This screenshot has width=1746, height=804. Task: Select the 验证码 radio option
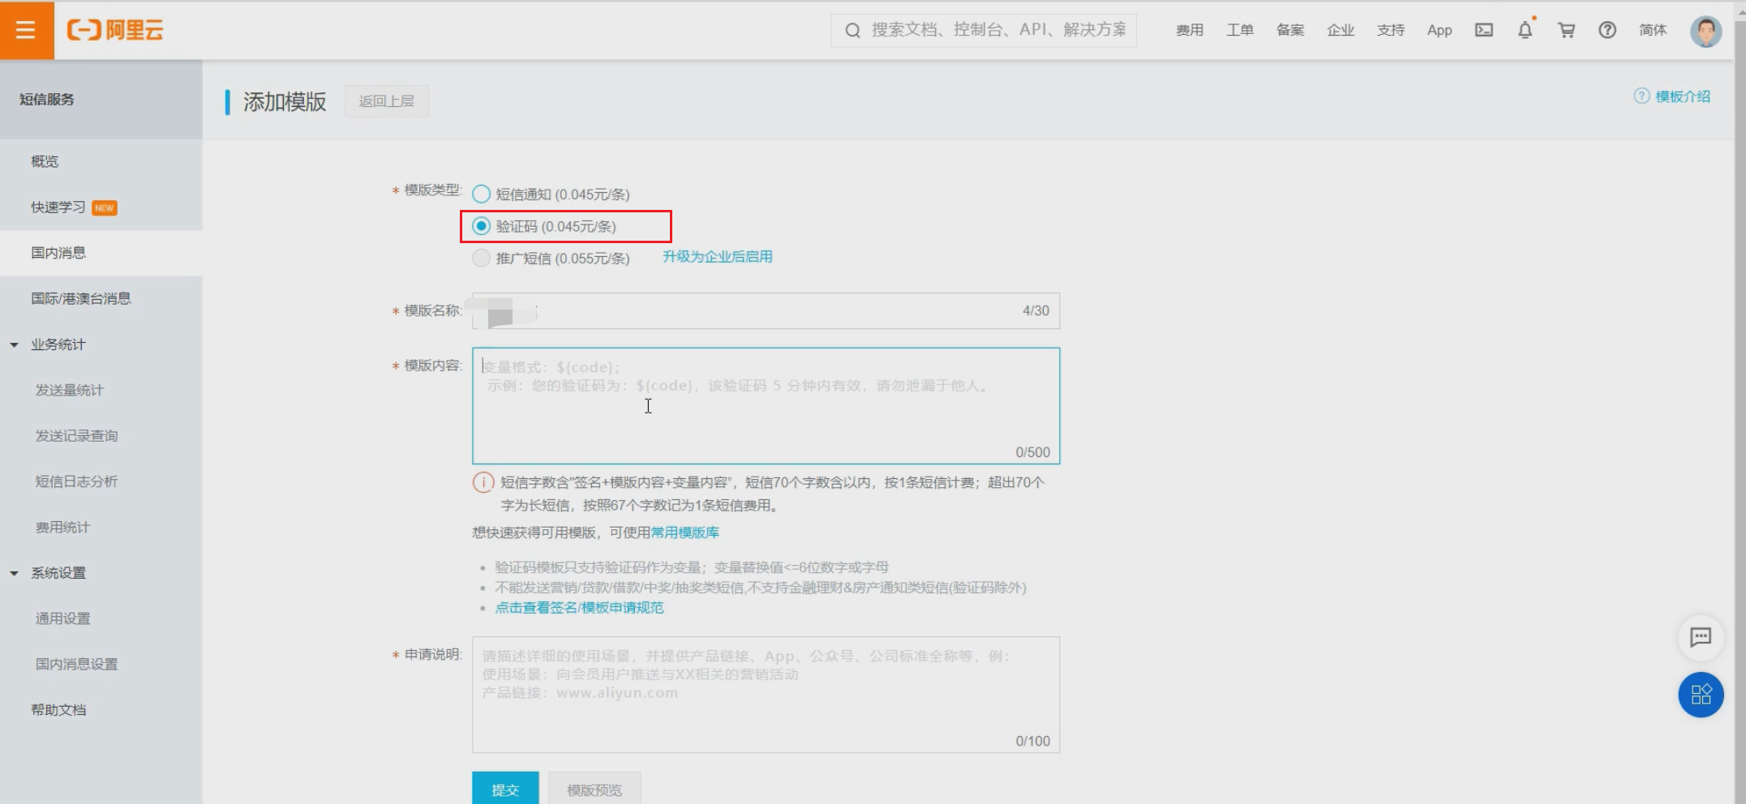pyautogui.click(x=482, y=226)
